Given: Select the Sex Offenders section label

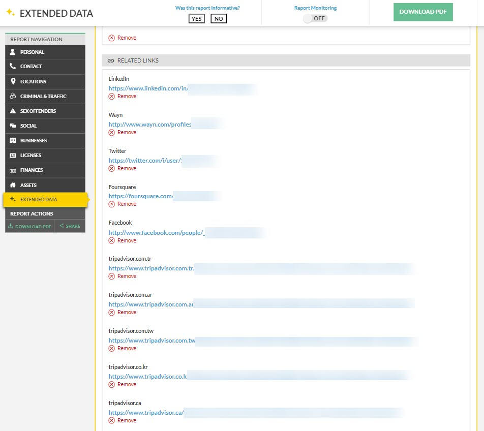Looking at the screenshot, I should 38,111.
